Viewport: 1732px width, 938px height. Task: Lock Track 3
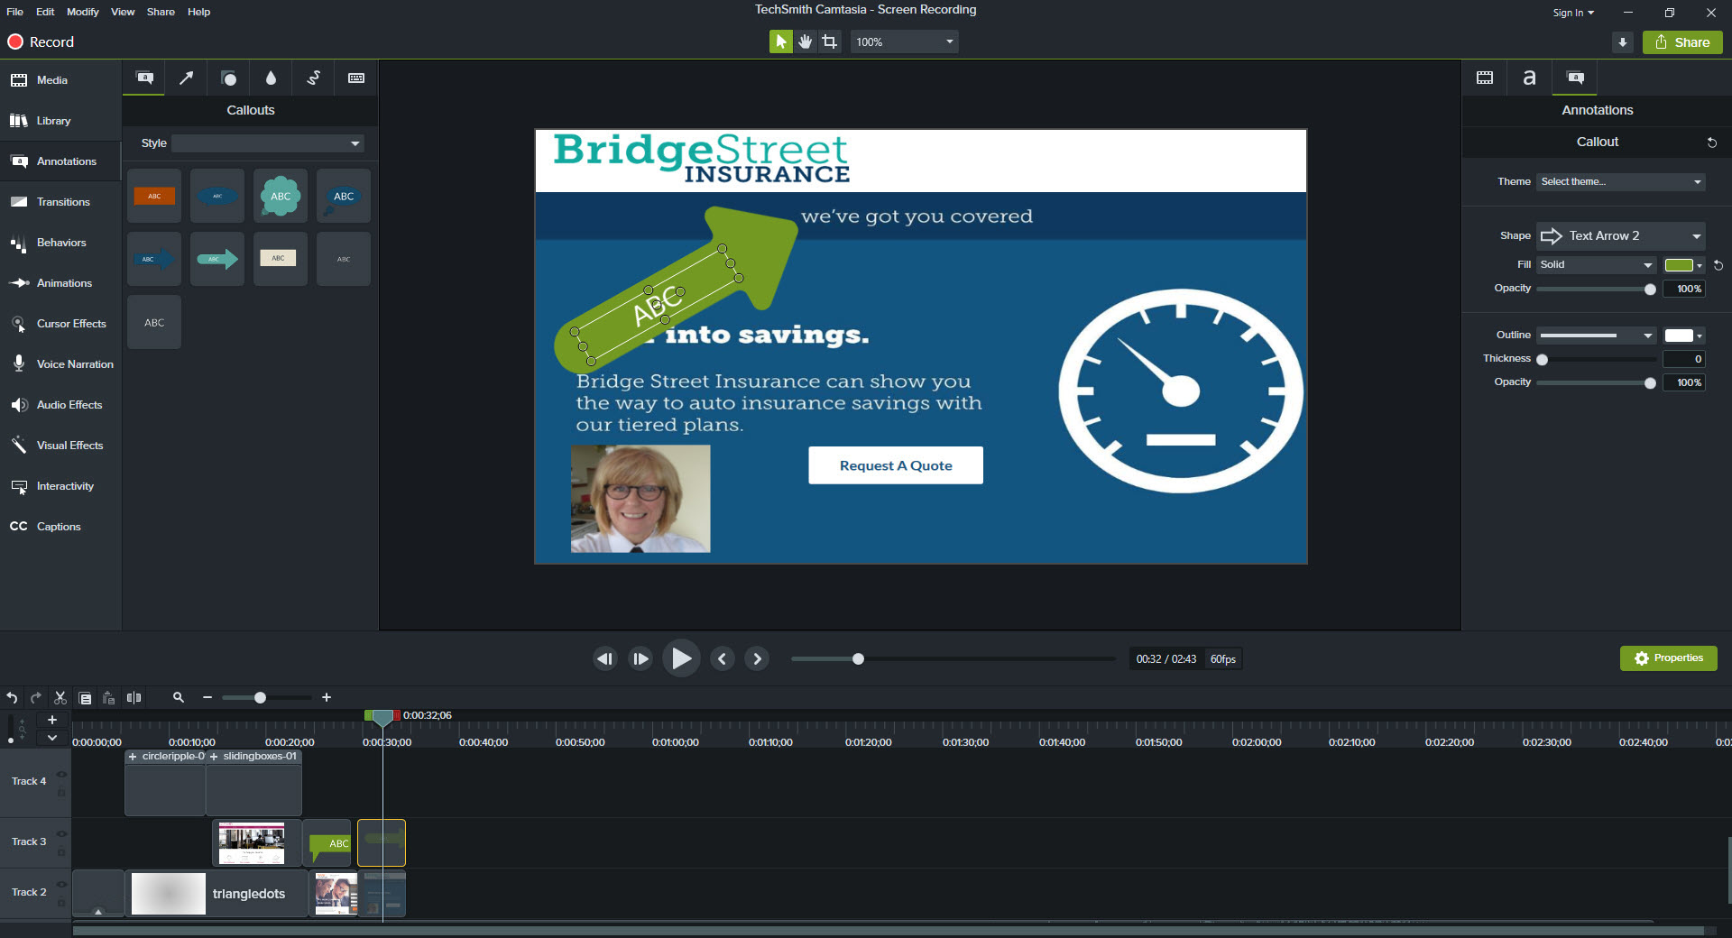tap(61, 851)
